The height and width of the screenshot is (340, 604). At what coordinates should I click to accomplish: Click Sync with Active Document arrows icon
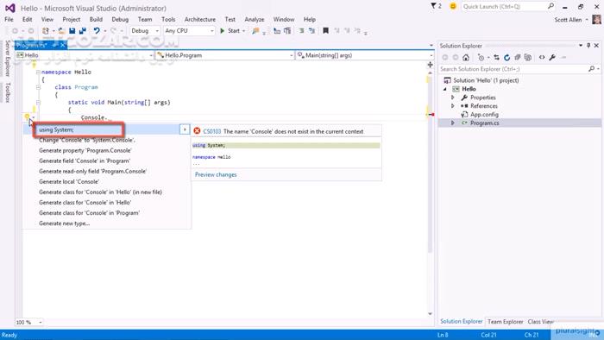tap(496, 57)
